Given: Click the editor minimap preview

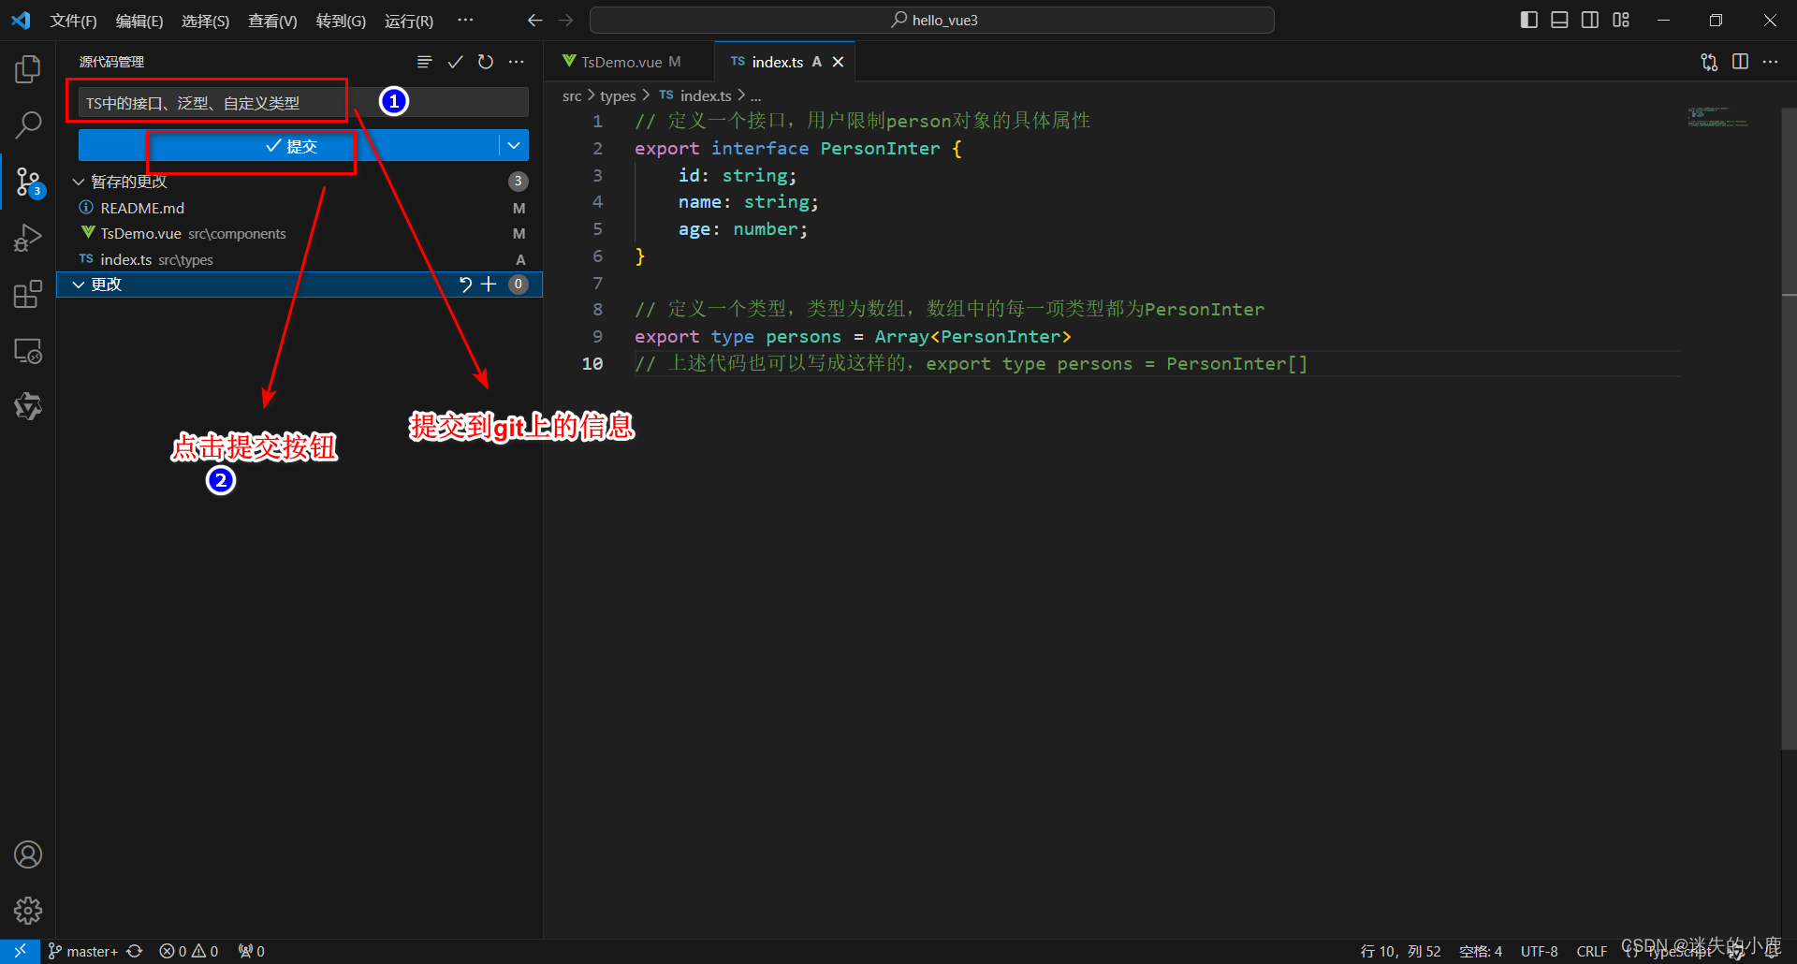Looking at the screenshot, I should (1718, 117).
